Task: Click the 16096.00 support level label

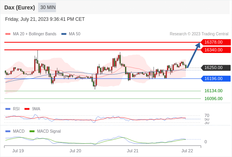Action: click(214, 99)
